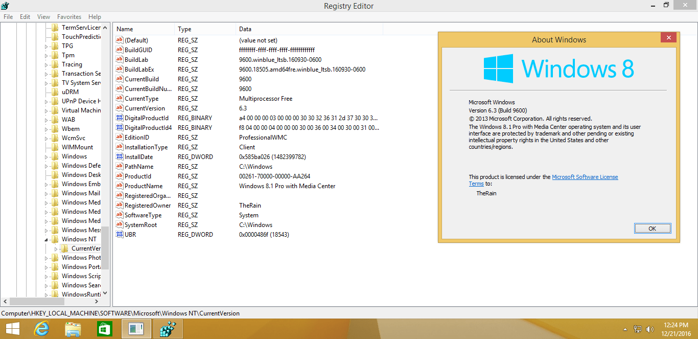Expand the TPG tree node
The height and width of the screenshot is (339, 698).
point(46,46)
